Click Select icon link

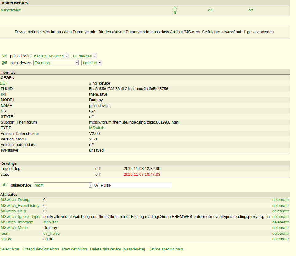pos(10,249)
